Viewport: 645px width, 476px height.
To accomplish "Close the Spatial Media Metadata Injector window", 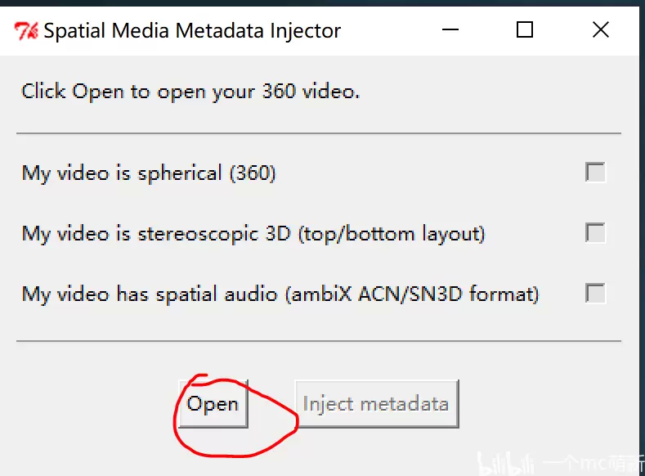I will point(601,29).
